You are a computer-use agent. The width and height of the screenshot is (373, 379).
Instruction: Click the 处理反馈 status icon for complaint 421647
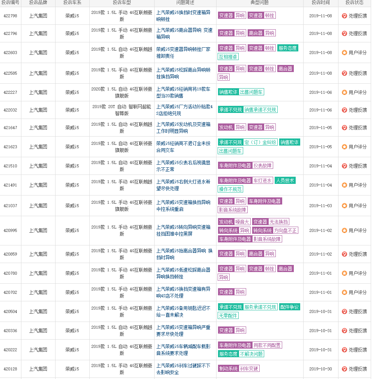tap(344, 128)
